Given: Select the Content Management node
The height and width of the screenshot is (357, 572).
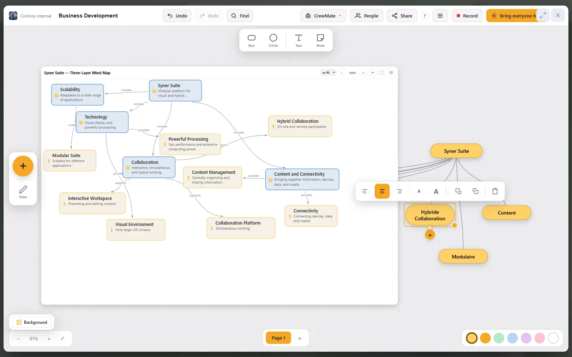Looking at the screenshot, I should point(212,177).
